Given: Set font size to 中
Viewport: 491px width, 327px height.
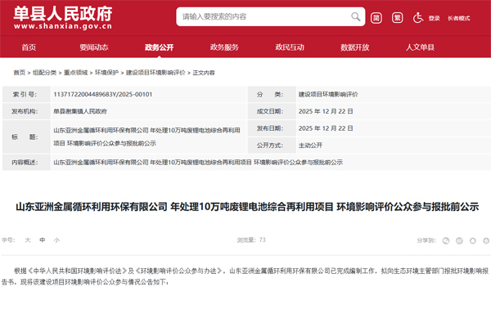Looking at the screenshot, I should click(42, 240).
